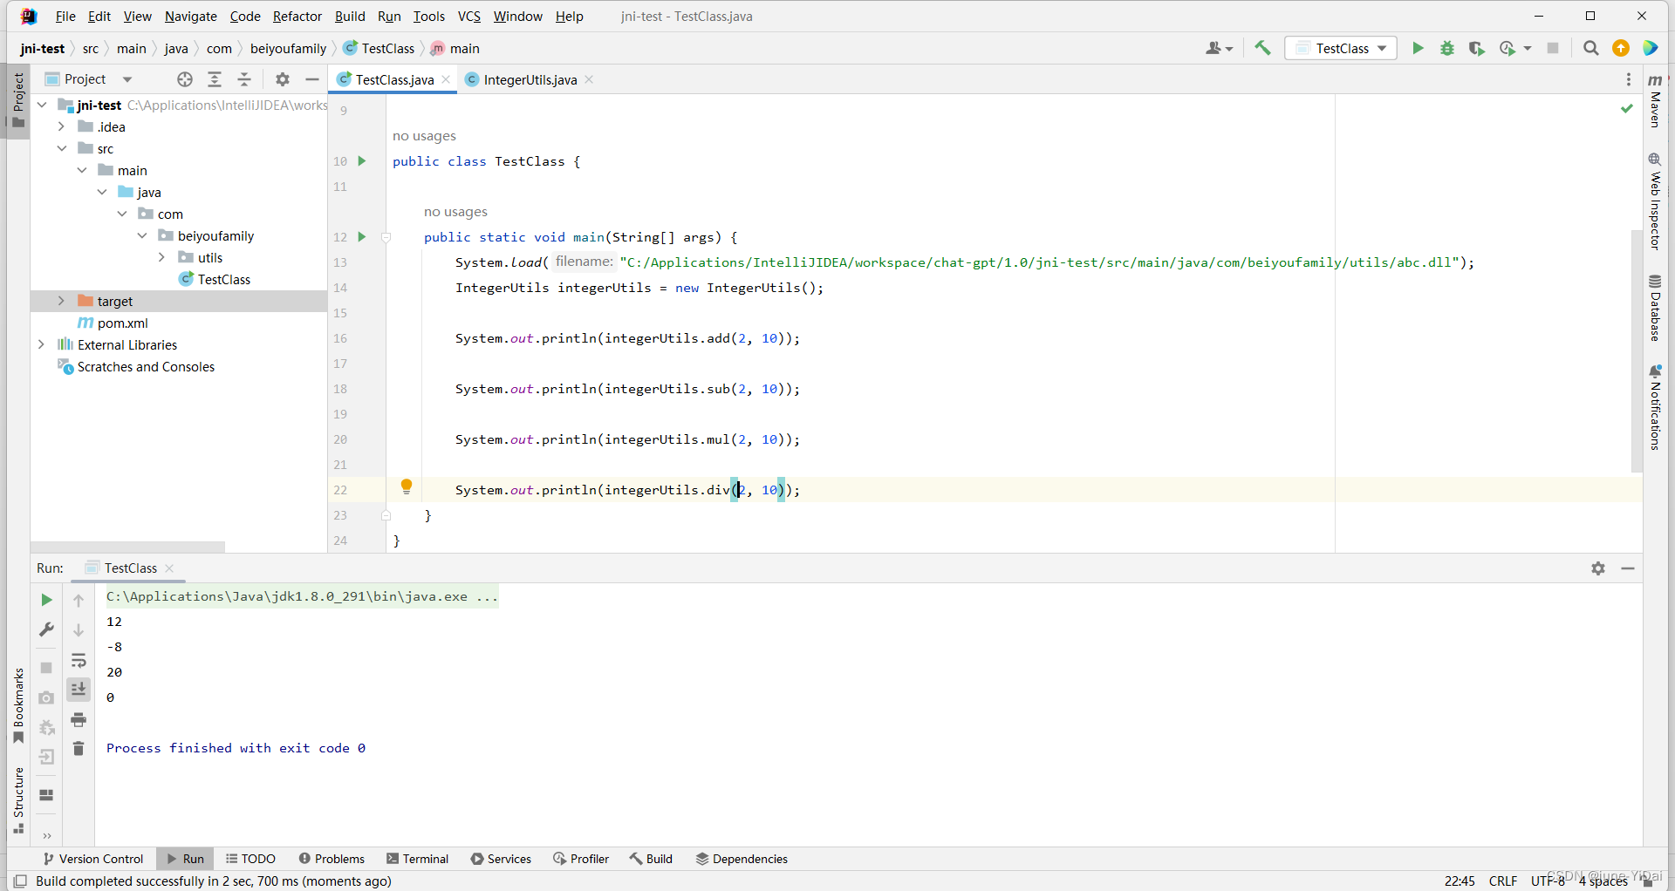1675x891 pixels.
Task: Collapse All in Project panel
Action: click(244, 79)
